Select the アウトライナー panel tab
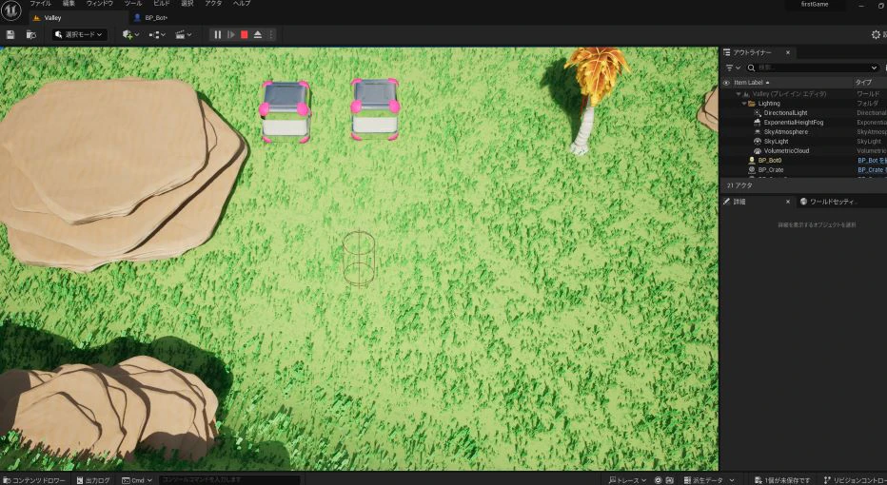 pyautogui.click(x=752, y=52)
